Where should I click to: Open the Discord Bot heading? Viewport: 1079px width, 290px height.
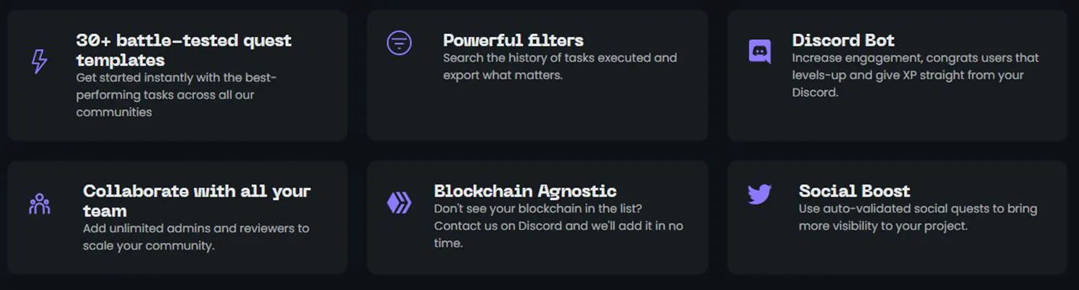843,41
